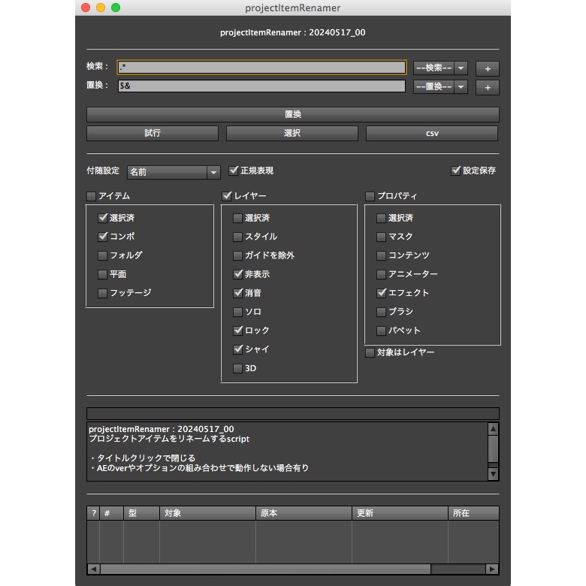Screen dimensions: 586x586
Task: Click the projectItemRenamer : 20240517_00 title text
Action: (x=293, y=32)
